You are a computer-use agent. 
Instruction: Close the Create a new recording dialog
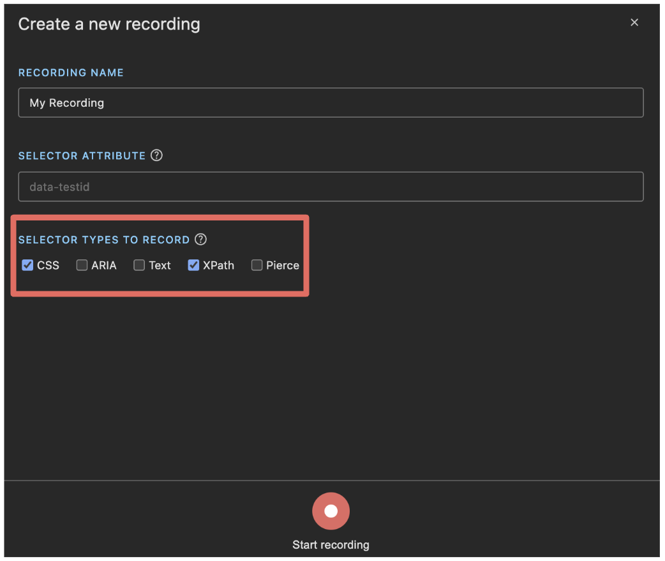click(x=634, y=22)
